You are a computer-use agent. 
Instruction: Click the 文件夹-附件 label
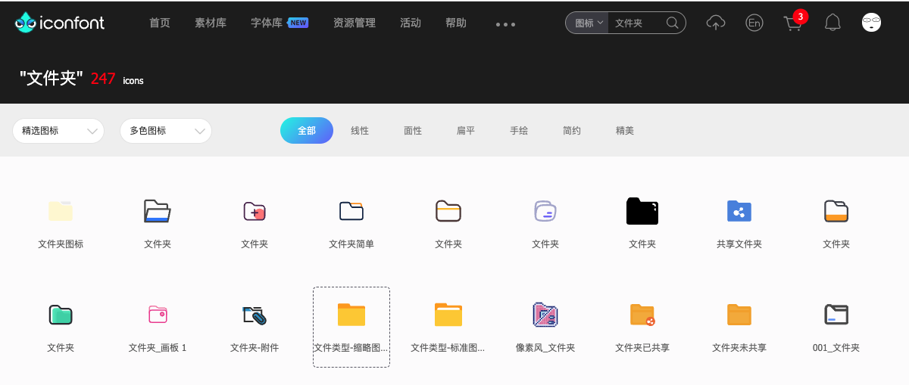pos(255,348)
